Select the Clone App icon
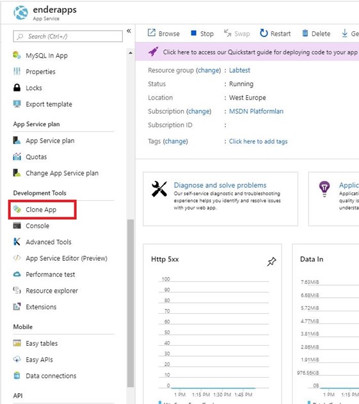 17,209
